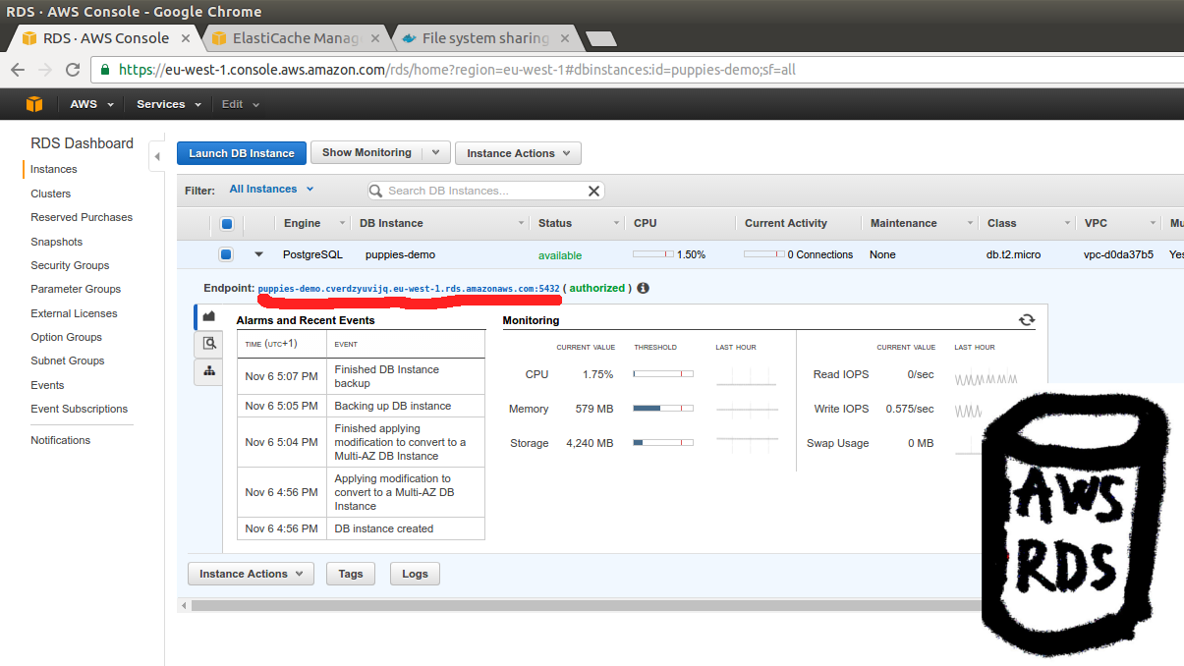1184x666 pixels.
Task: Select the hierarchy side tab icon
Action: point(208,370)
